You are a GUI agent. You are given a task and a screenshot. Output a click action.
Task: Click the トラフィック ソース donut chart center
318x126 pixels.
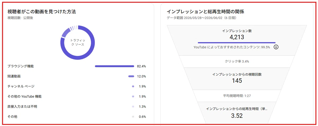click(x=78, y=42)
